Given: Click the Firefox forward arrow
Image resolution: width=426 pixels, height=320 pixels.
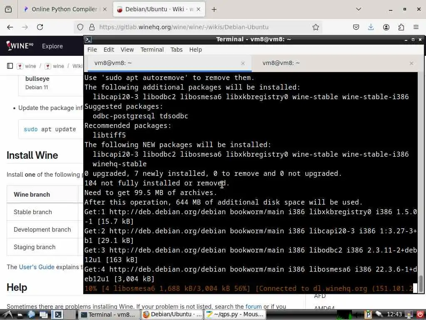Looking at the screenshot, I should [x=25, y=27].
